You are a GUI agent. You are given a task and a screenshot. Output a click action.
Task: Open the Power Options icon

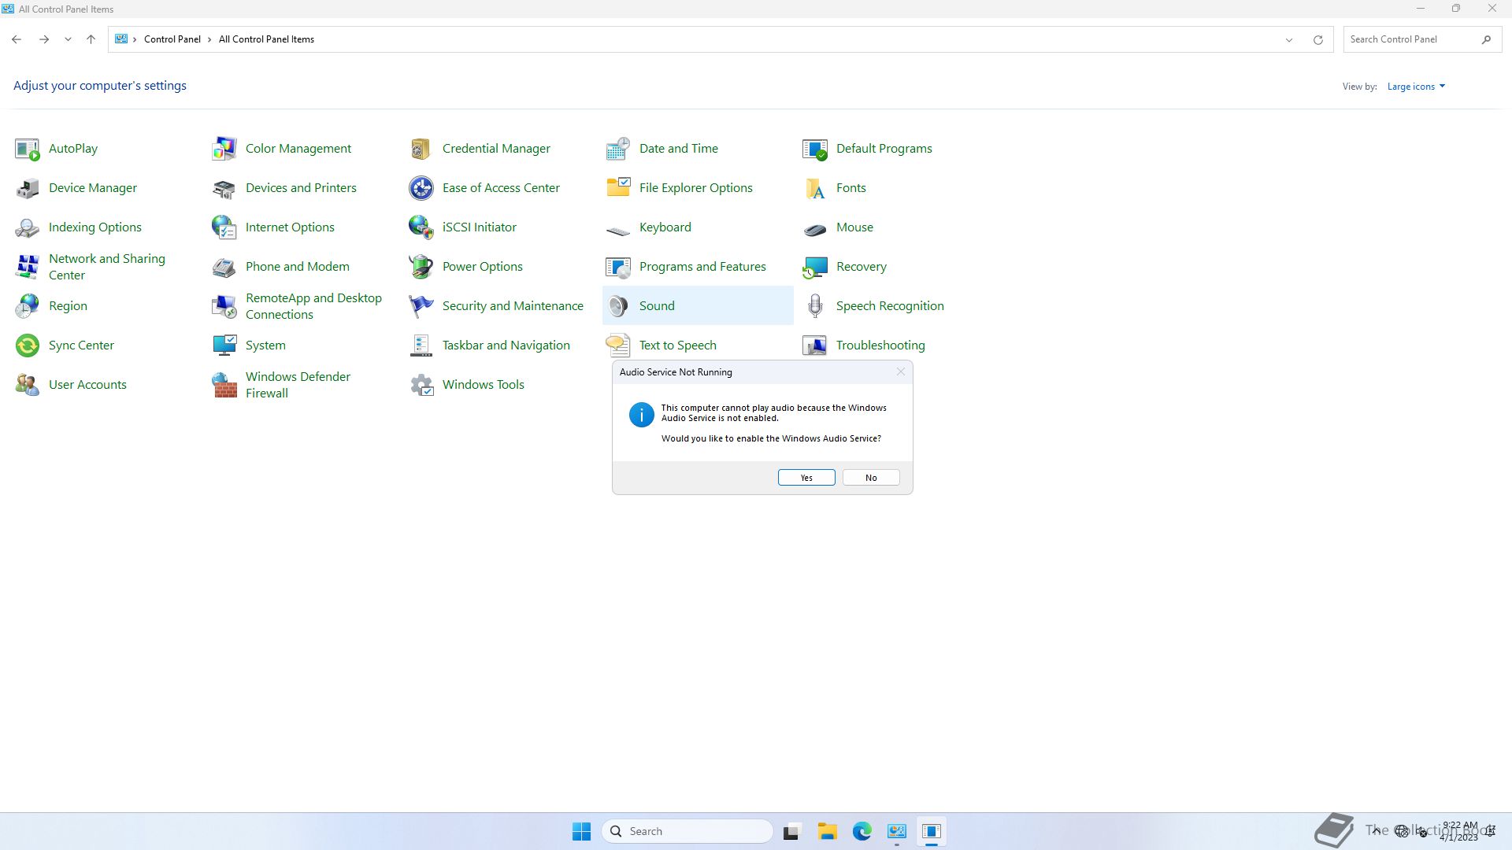coord(421,267)
